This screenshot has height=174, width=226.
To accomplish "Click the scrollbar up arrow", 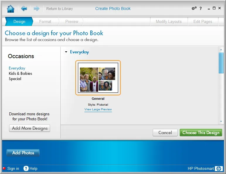I will [221, 50].
